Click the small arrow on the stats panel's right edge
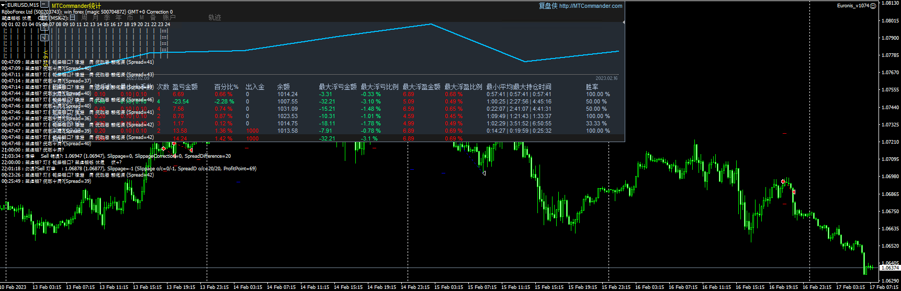 (623, 22)
